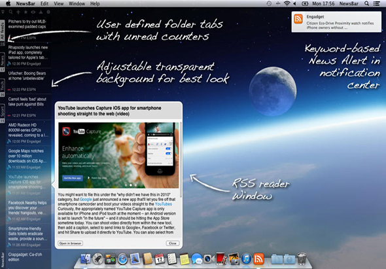Image resolution: width=386 pixels, height=269 pixels.
Task: Select the All feeds folder tab
Action: tap(3, 33)
